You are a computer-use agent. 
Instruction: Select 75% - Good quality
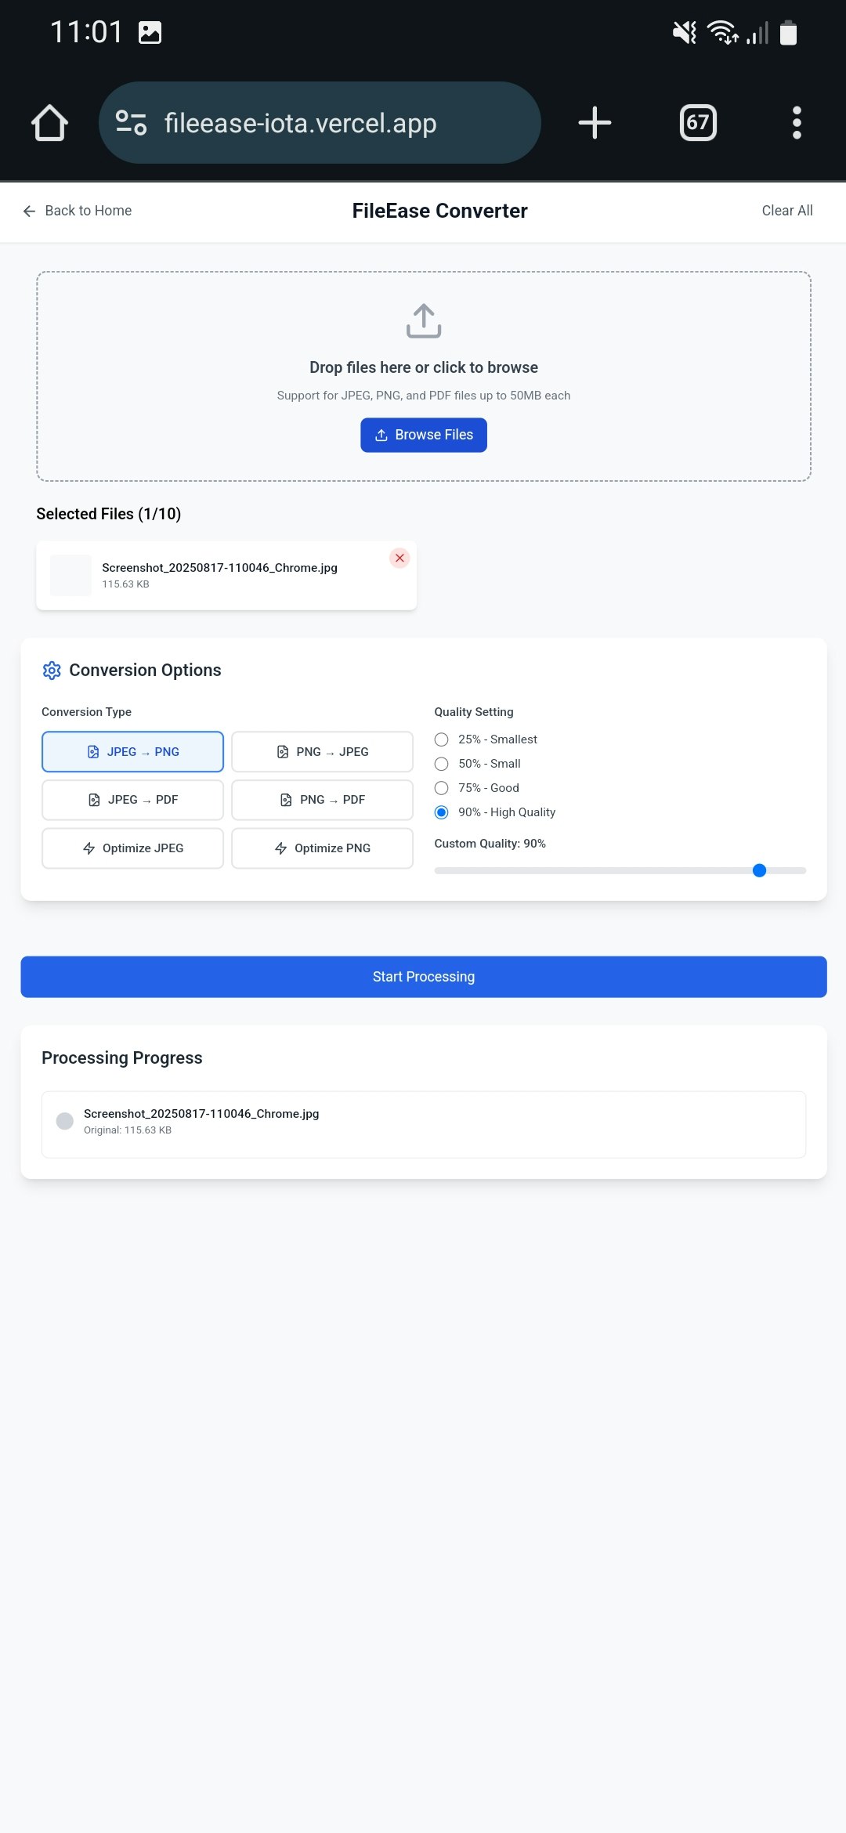click(442, 788)
